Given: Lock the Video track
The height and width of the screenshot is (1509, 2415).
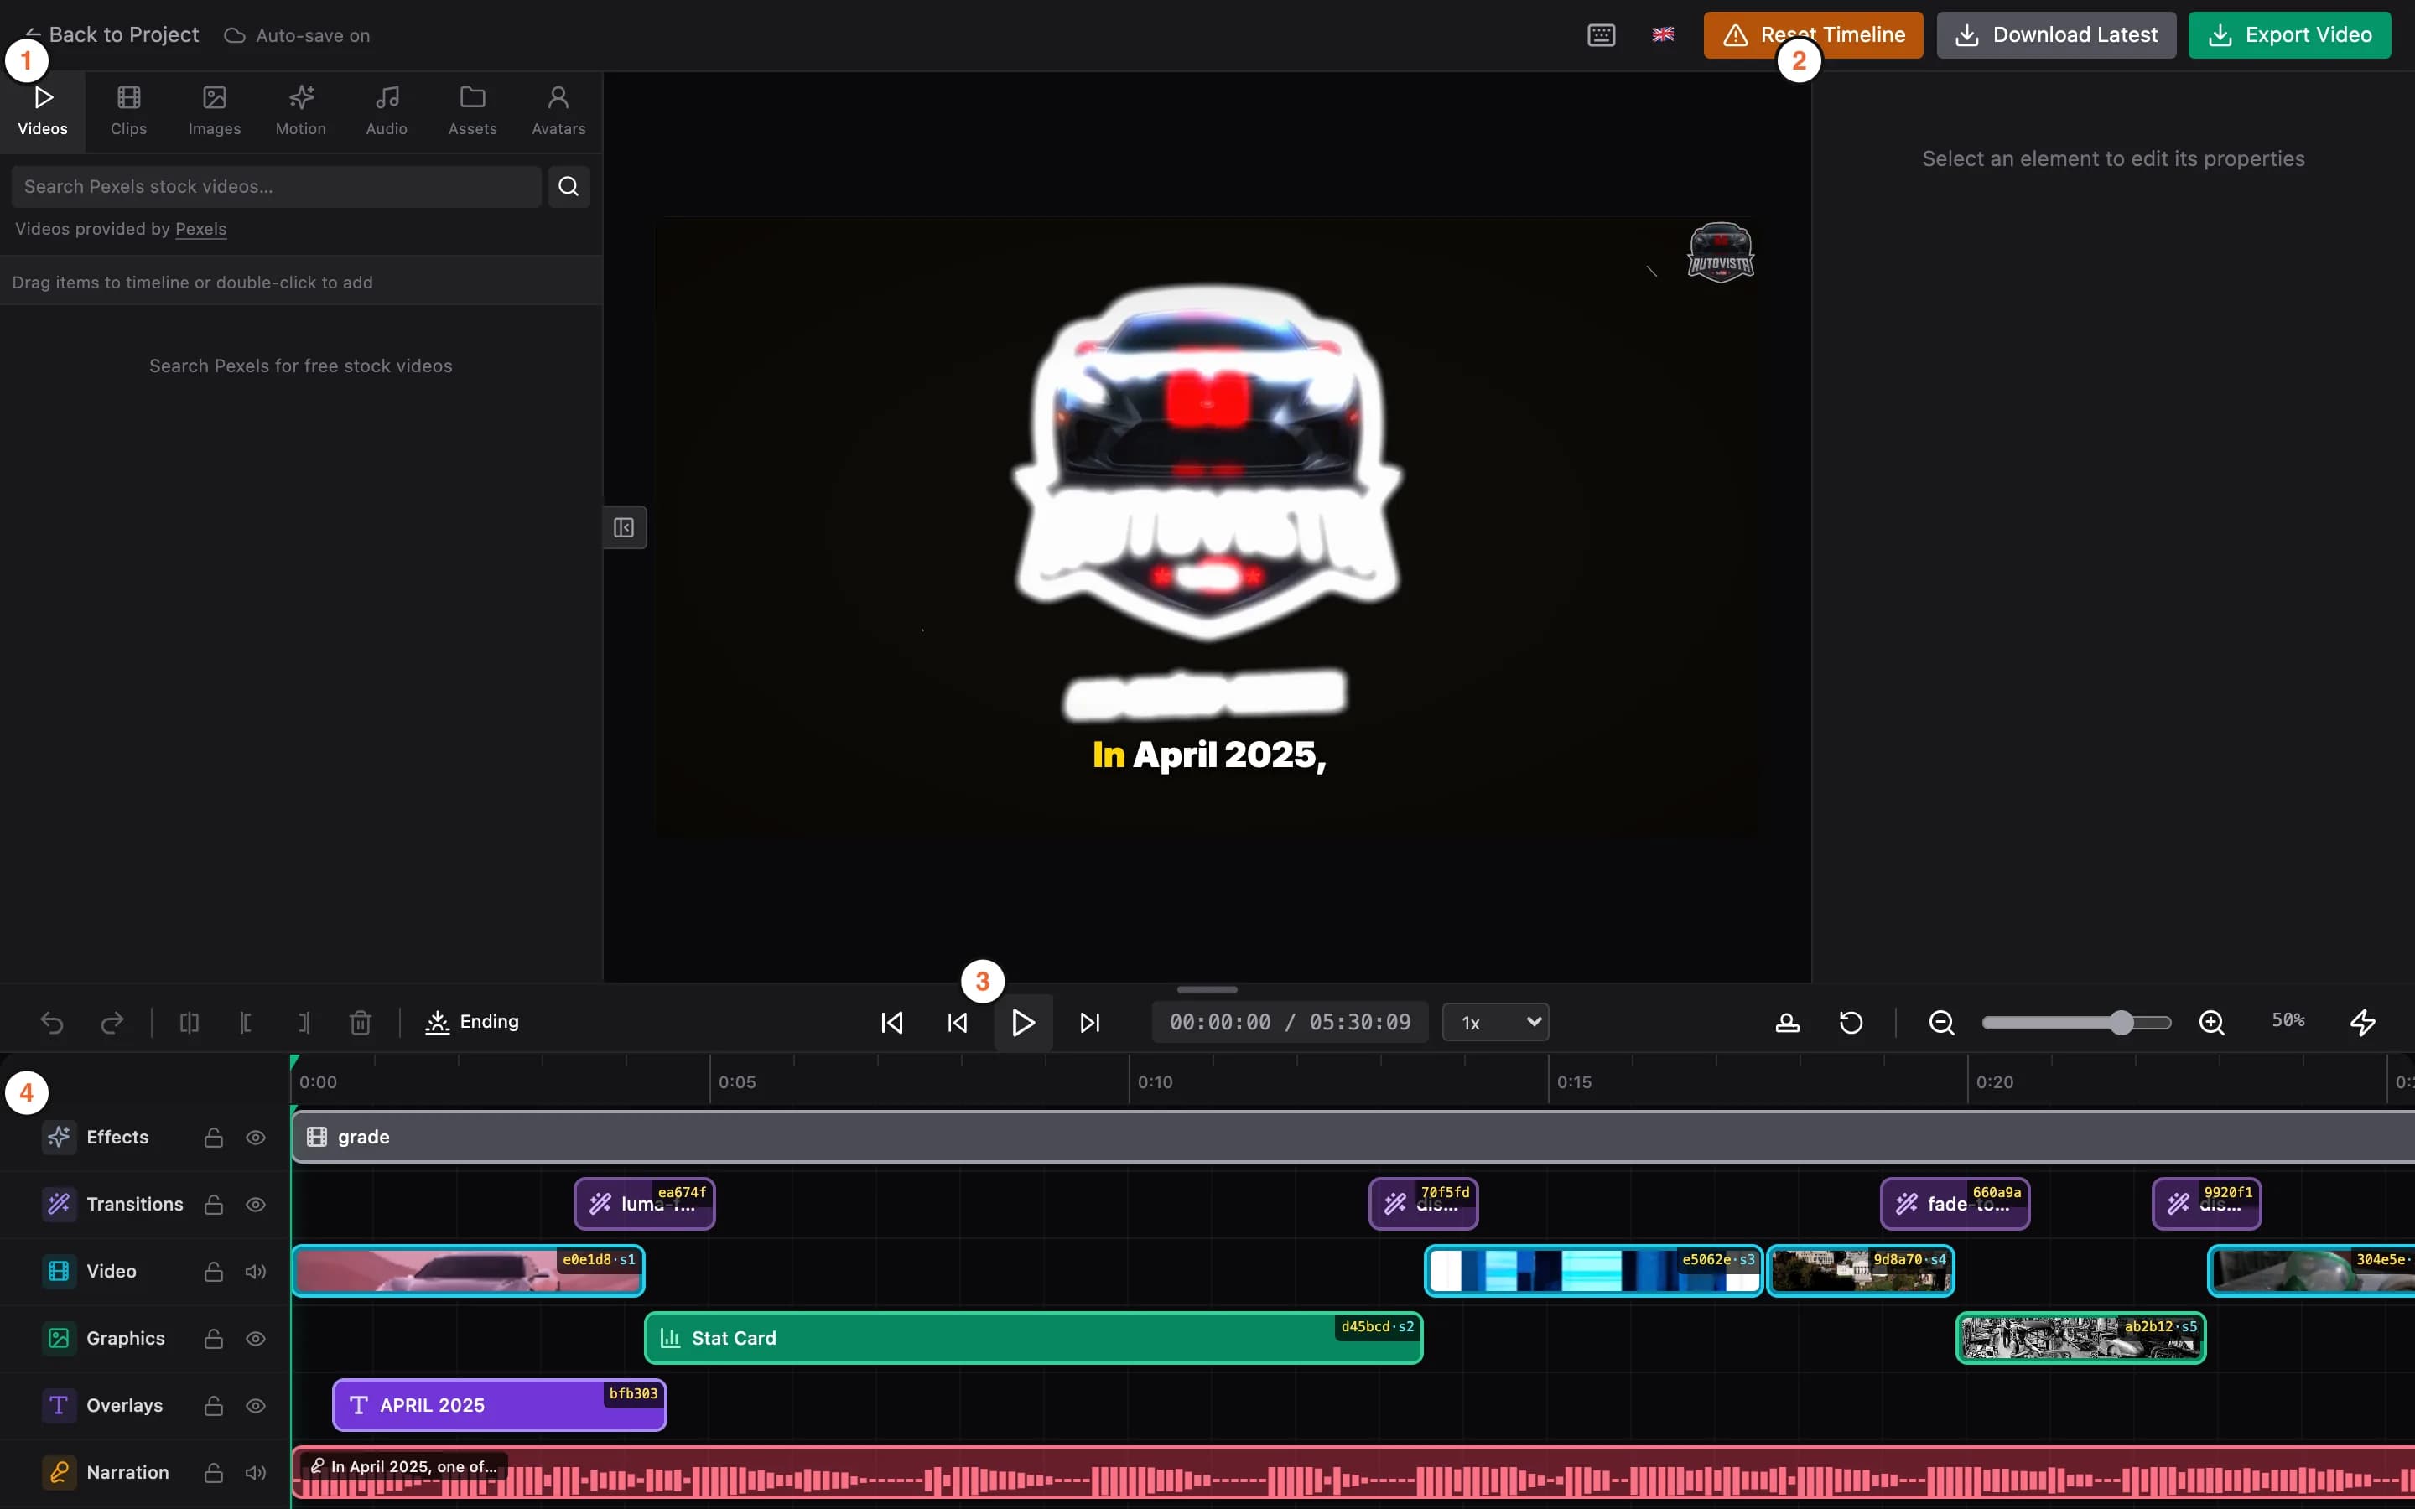Looking at the screenshot, I should click(x=214, y=1272).
